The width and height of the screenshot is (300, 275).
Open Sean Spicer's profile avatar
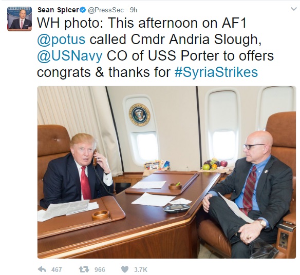[20, 19]
